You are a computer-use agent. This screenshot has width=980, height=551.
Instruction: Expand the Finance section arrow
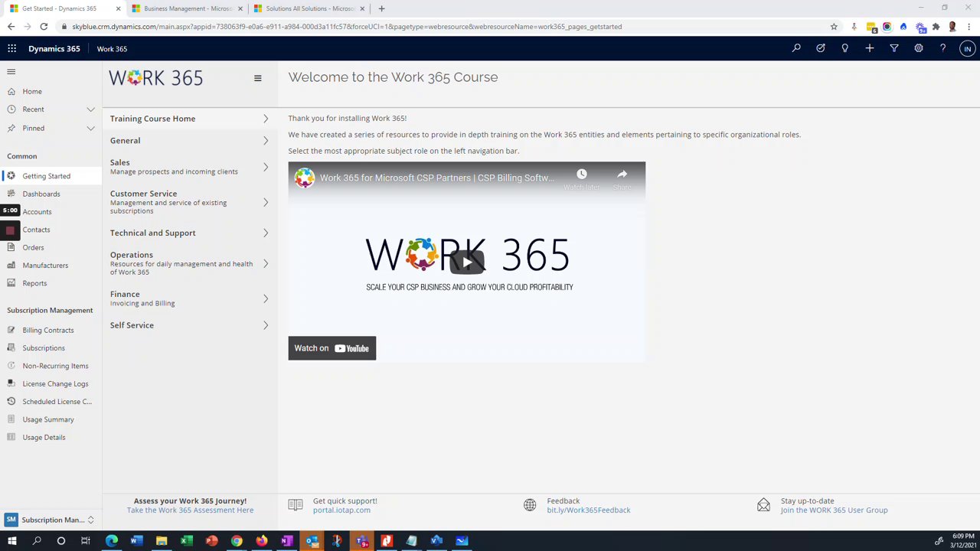point(266,298)
